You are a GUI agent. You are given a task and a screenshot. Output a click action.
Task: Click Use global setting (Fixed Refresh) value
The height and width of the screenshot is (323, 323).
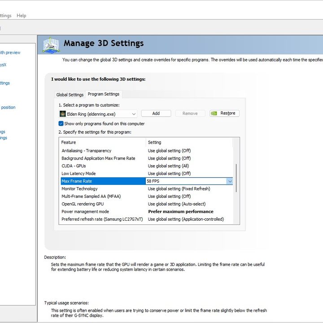coord(179,189)
